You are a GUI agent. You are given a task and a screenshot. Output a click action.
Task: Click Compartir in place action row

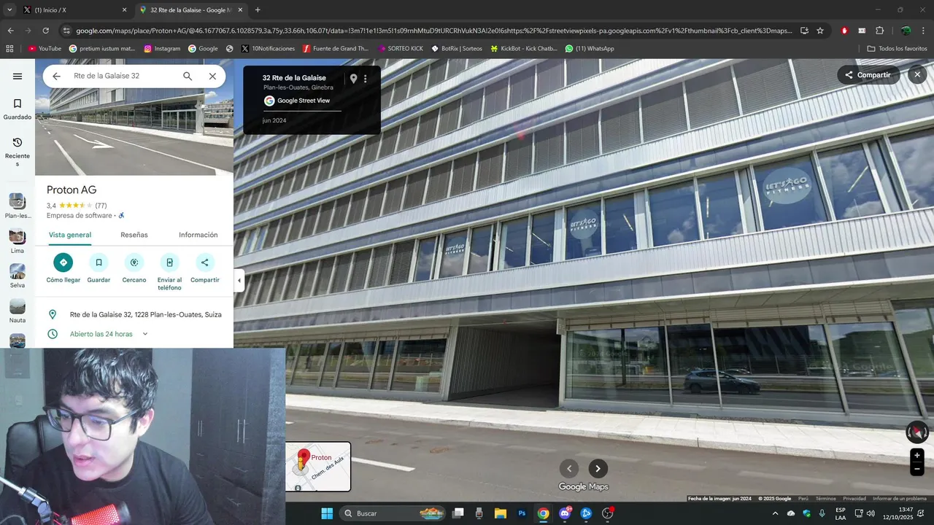[x=205, y=269]
